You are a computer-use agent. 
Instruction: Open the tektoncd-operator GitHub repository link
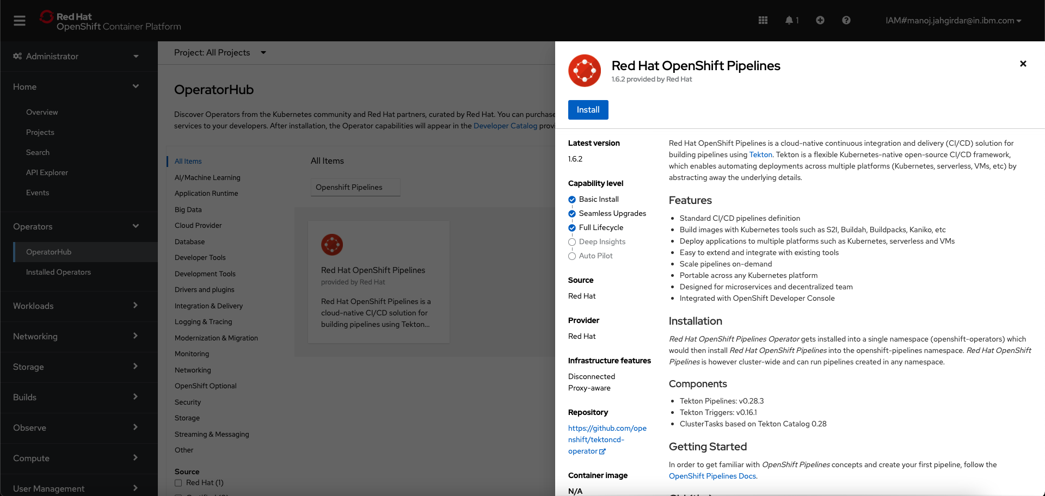click(x=607, y=439)
